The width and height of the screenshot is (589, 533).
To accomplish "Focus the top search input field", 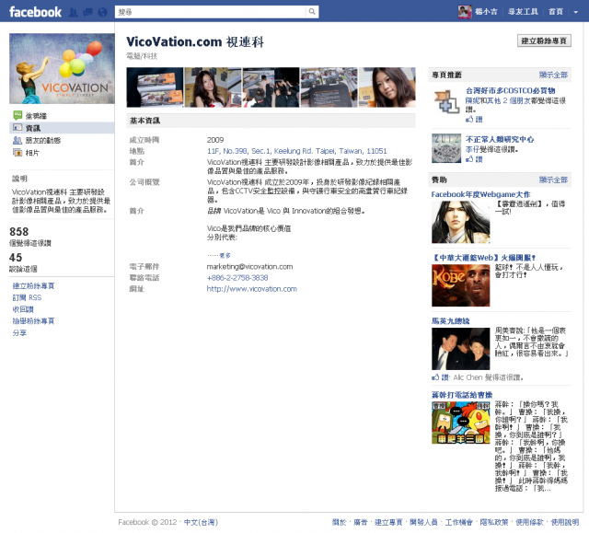I will [x=211, y=12].
